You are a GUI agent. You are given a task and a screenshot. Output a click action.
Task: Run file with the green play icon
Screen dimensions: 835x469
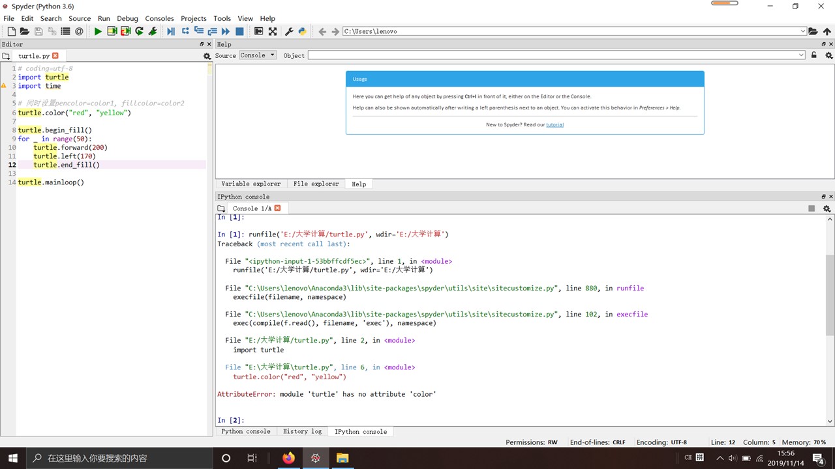(x=98, y=31)
